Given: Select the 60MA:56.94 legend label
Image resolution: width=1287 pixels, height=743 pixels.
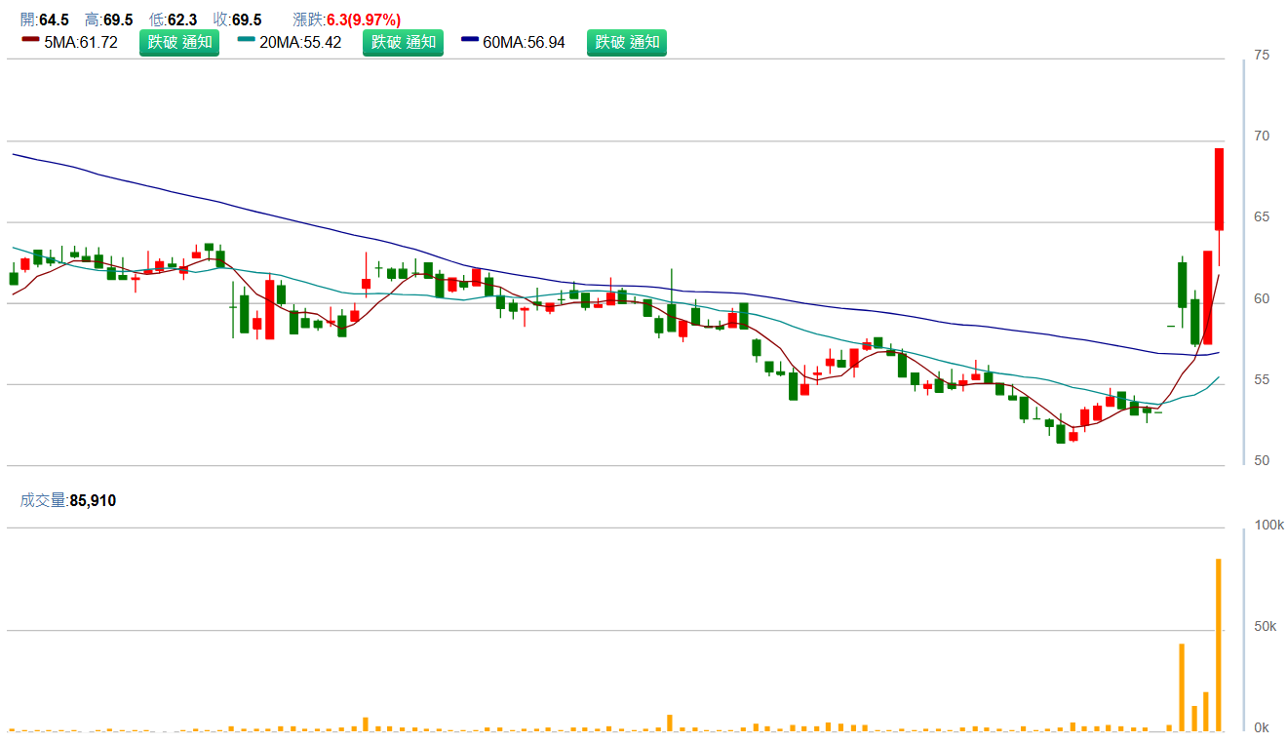Looking at the screenshot, I should [525, 43].
